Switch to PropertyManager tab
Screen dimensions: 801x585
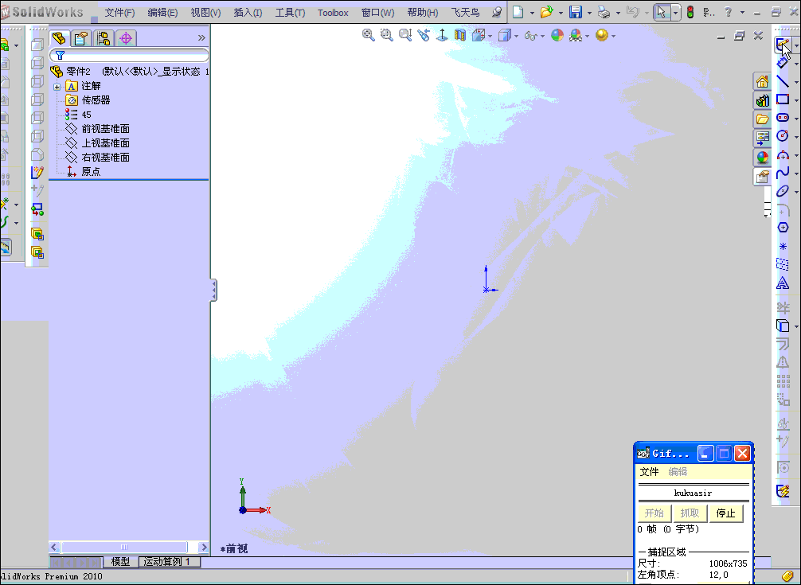point(81,37)
